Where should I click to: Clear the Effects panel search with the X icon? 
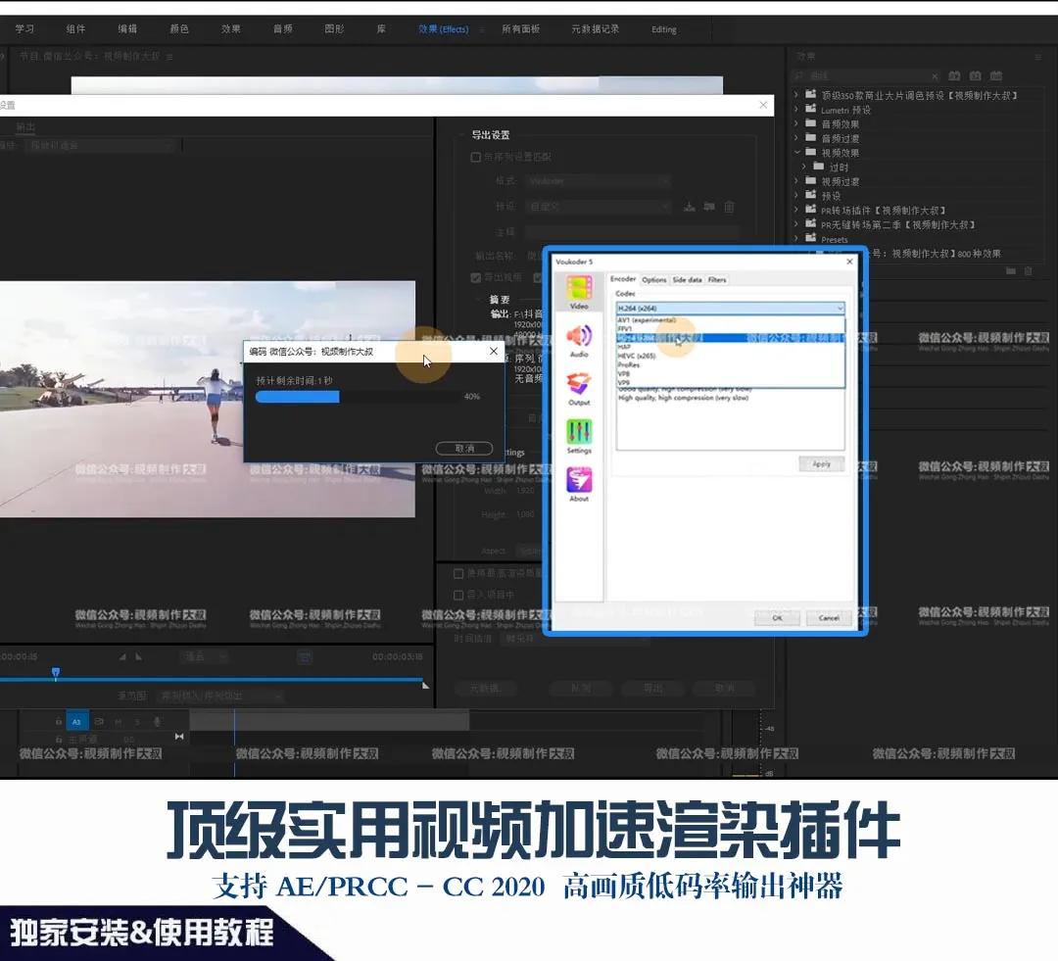(936, 76)
